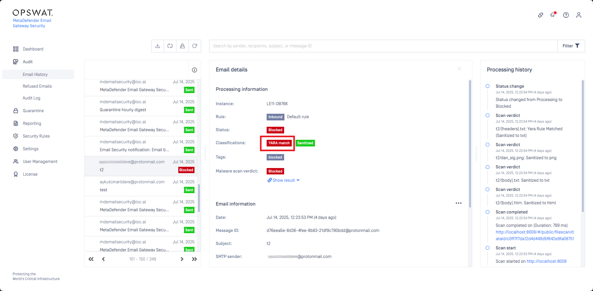Click the third toolbar icon next to refresh
The height and width of the screenshot is (291, 593).
pos(182,46)
